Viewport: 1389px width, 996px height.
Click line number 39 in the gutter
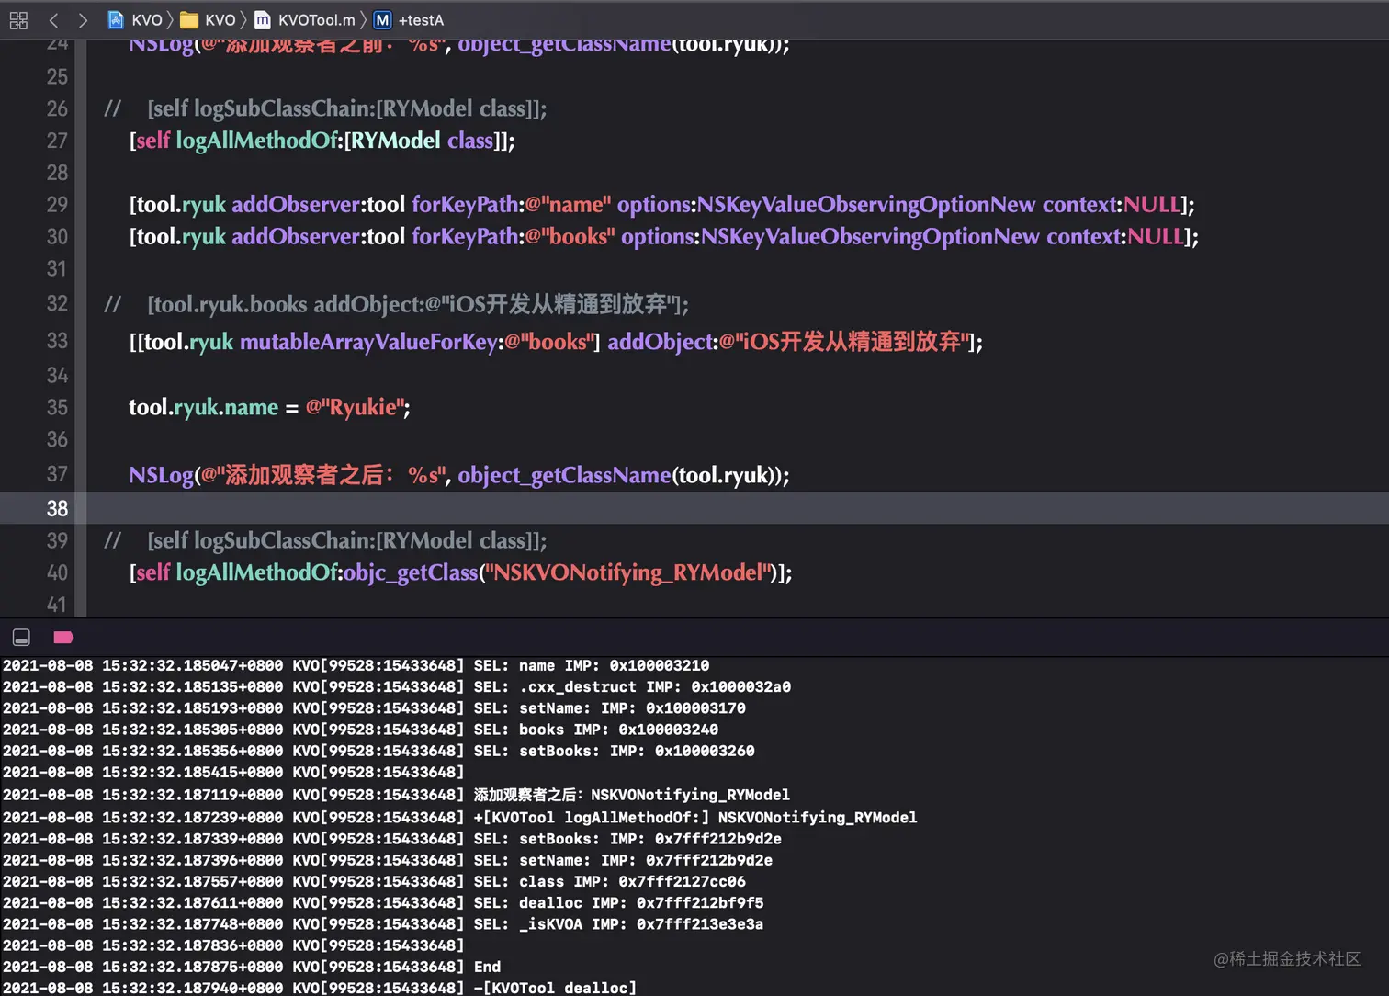tap(57, 540)
